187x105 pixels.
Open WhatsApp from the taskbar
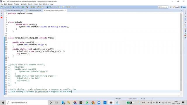(x=87, y=102)
